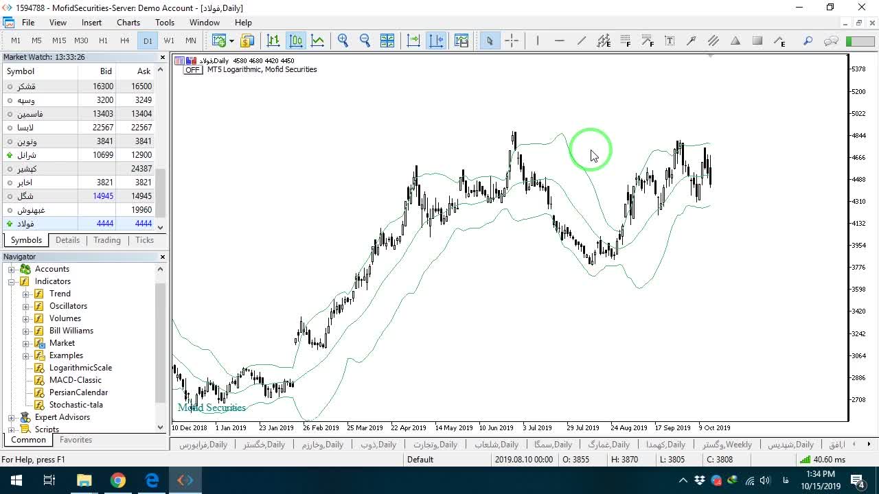879x494 pixels.
Task: Select the Fibonacci retracement tool
Action: (x=626, y=40)
